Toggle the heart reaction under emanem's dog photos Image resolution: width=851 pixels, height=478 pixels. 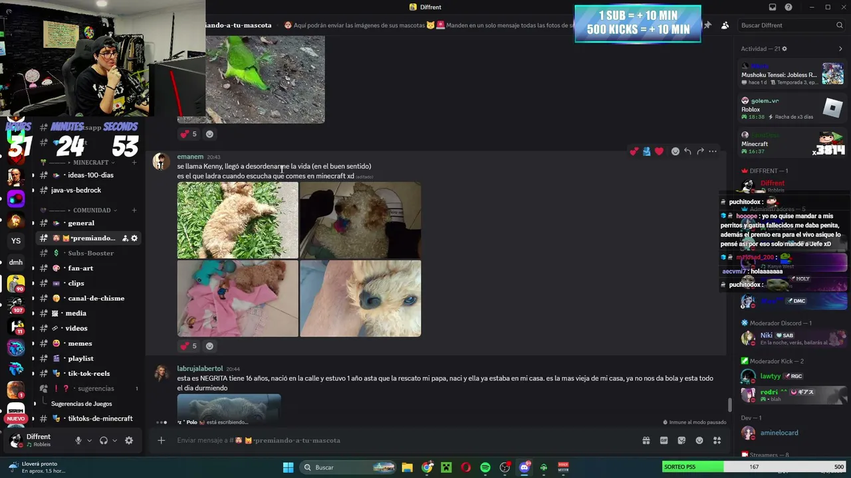click(189, 346)
